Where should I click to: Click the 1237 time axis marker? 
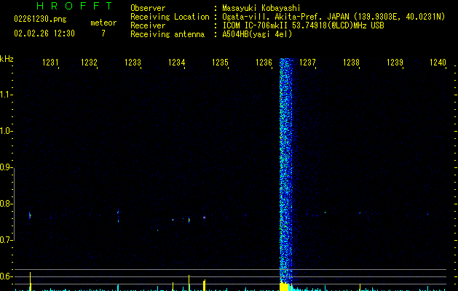point(307,62)
